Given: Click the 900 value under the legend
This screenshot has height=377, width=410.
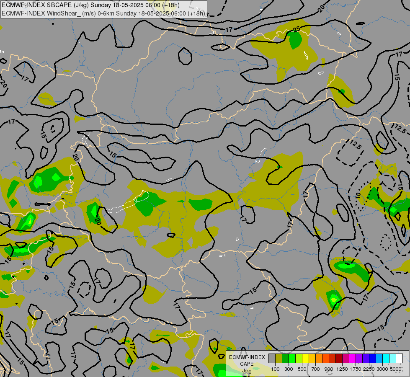Looking at the screenshot, I should pos(329,369).
